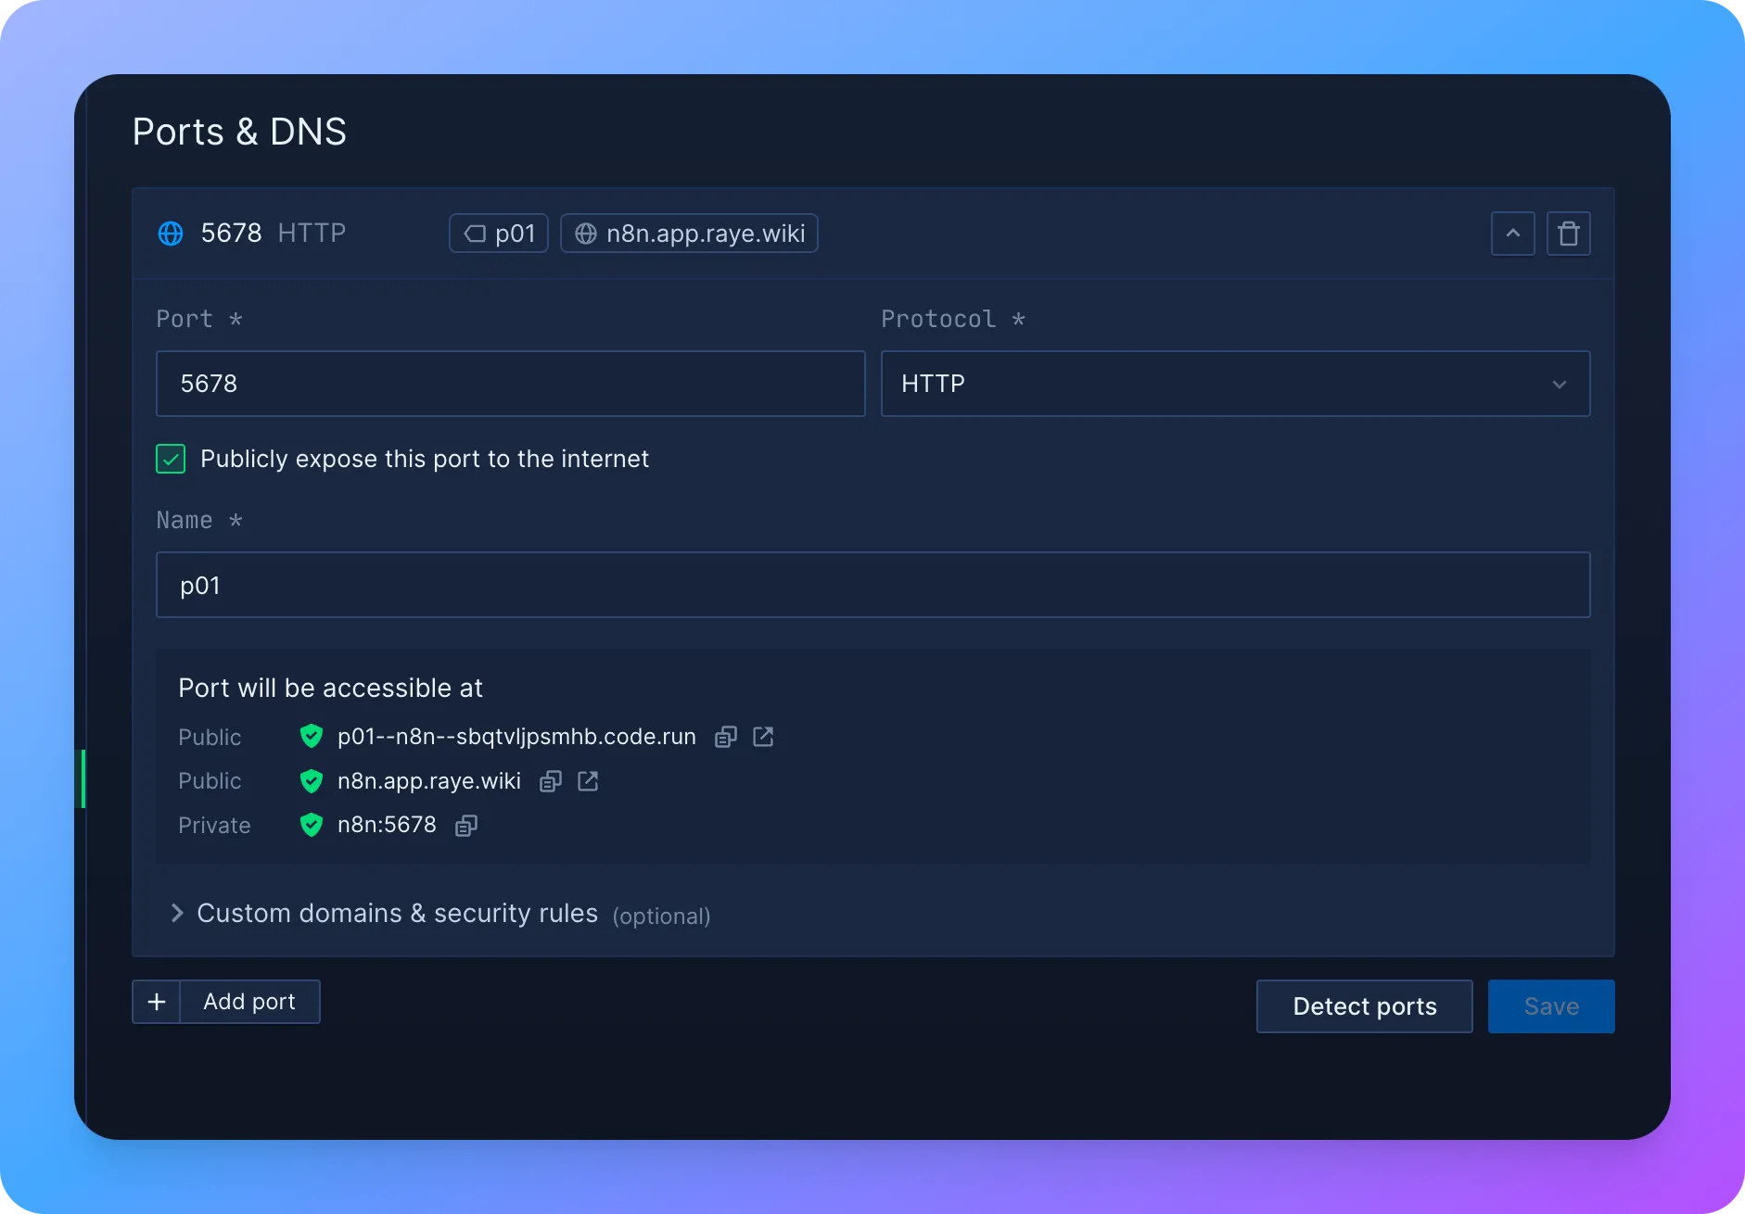Screen dimensions: 1745x1214
Task: Click the Add port button label
Action: [x=249, y=1002]
